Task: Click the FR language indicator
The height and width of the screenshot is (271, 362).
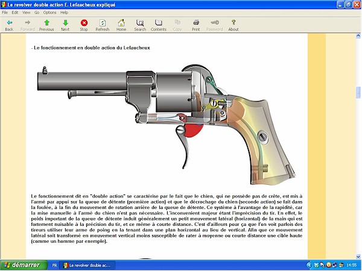Action: pos(54,265)
